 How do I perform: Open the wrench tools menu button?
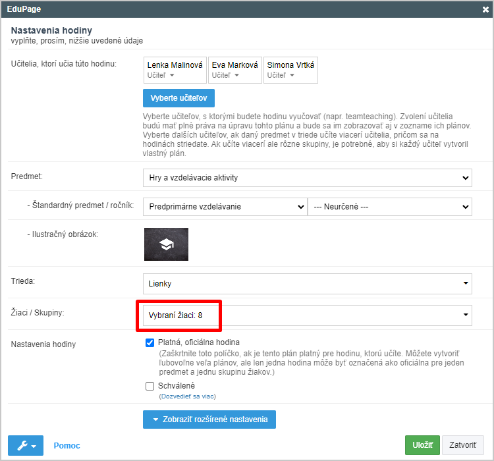(26, 445)
